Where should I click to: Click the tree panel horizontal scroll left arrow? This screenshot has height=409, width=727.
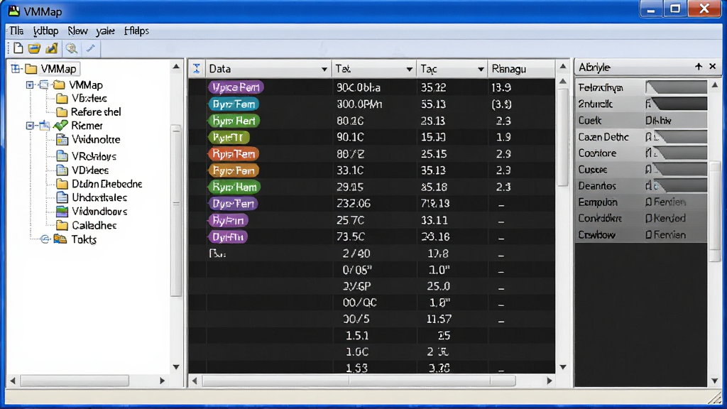pos(13,381)
